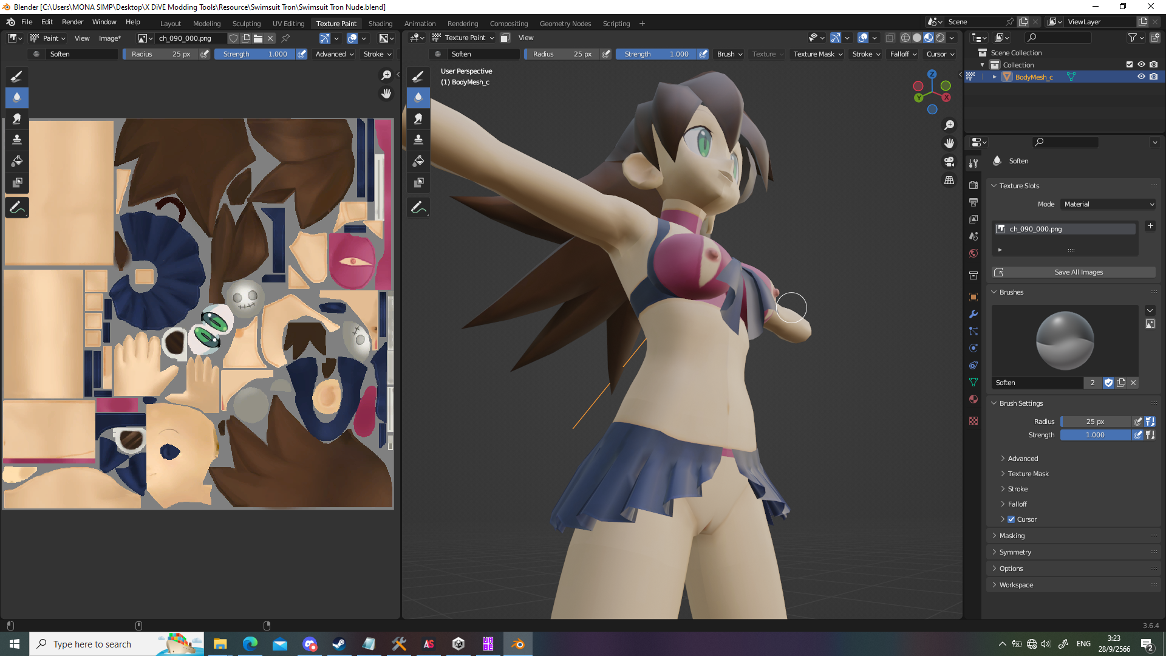The width and height of the screenshot is (1166, 656).
Task: Click the Soften brush preview thumbnail
Action: 1065,341
